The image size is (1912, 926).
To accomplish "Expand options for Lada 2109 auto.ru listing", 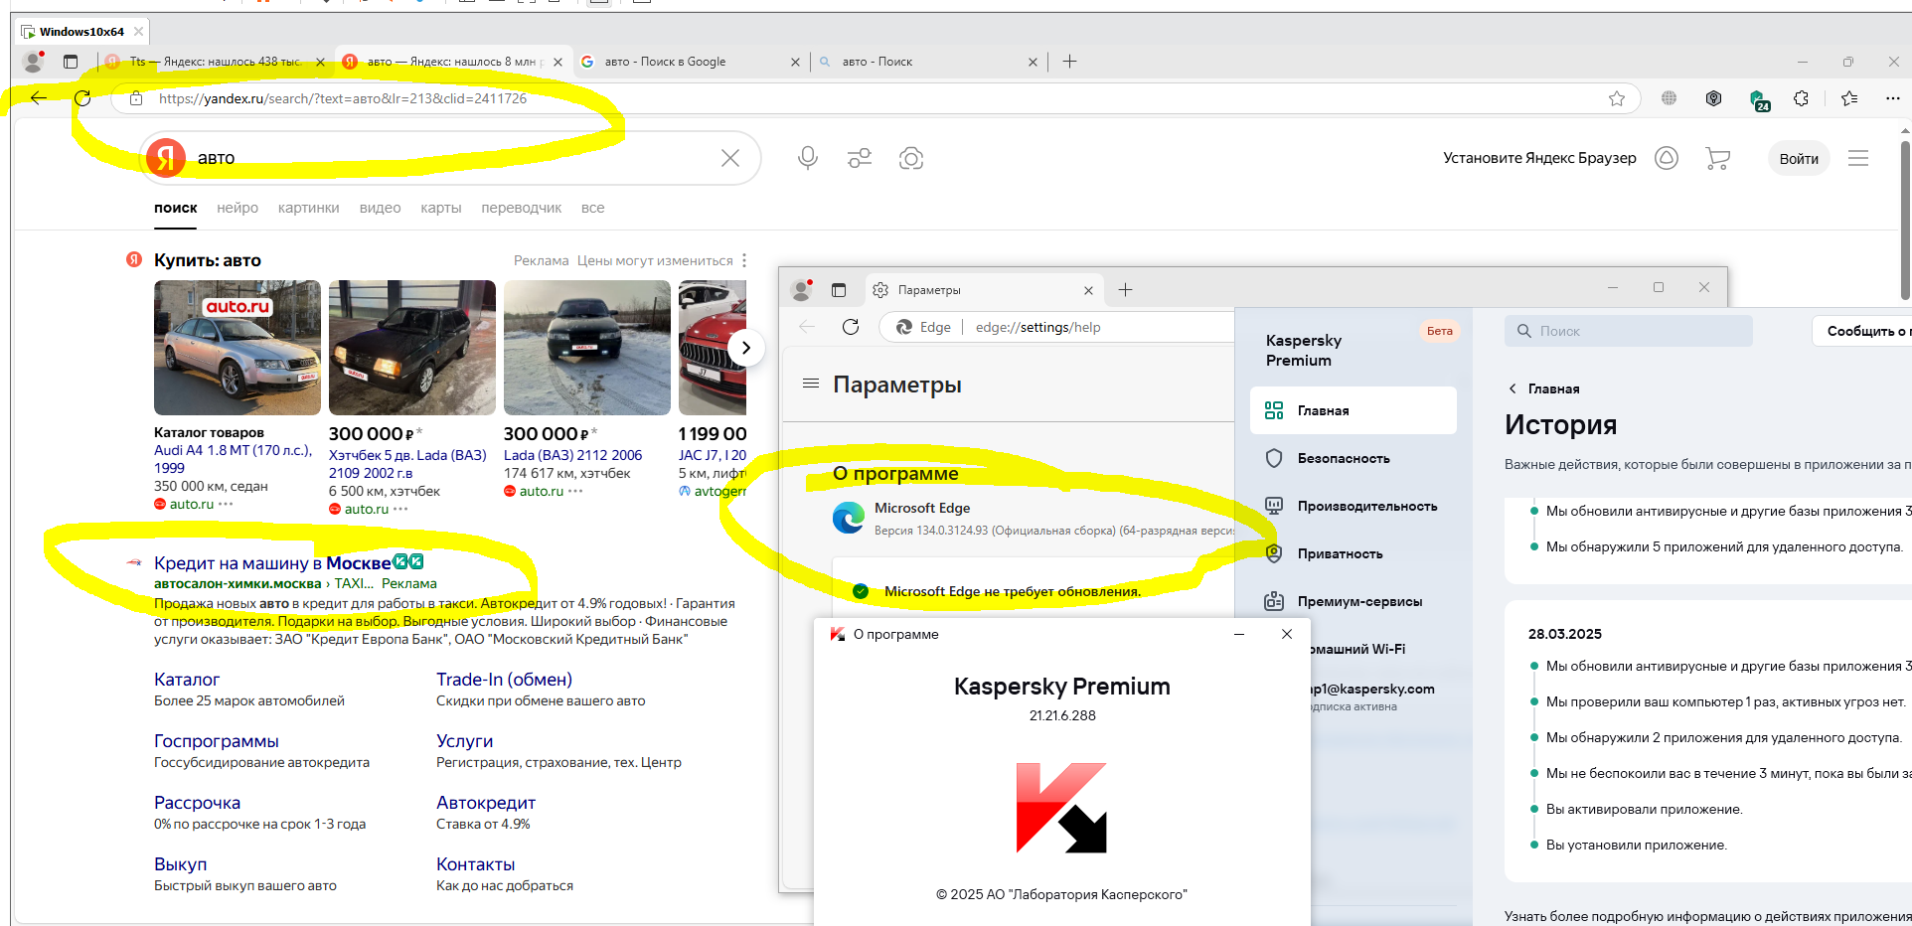I will tap(400, 509).
